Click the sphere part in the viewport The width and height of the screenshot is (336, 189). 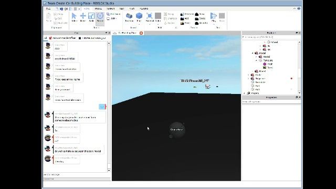[x=177, y=130]
